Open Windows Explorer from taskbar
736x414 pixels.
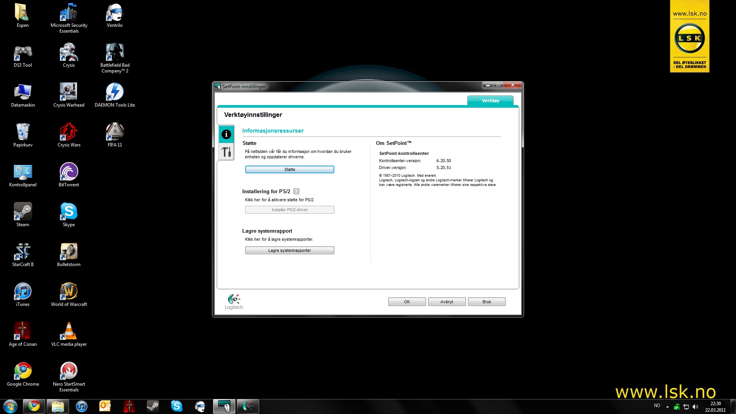[58, 406]
